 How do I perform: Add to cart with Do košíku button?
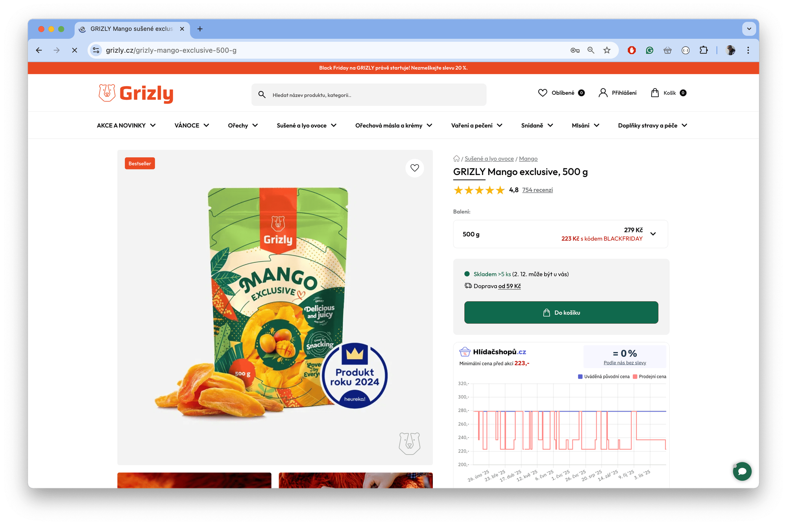(561, 313)
